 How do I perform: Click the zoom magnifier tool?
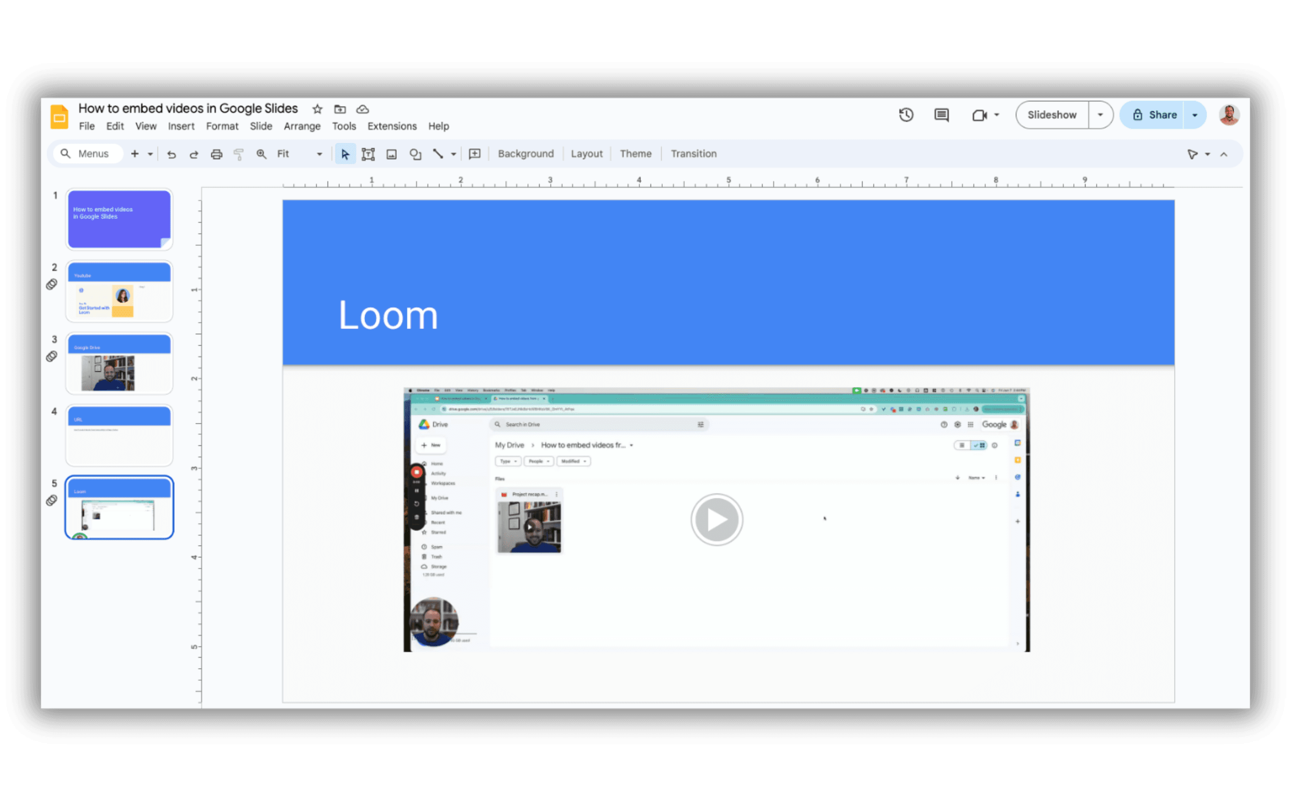tap(261, 154)
